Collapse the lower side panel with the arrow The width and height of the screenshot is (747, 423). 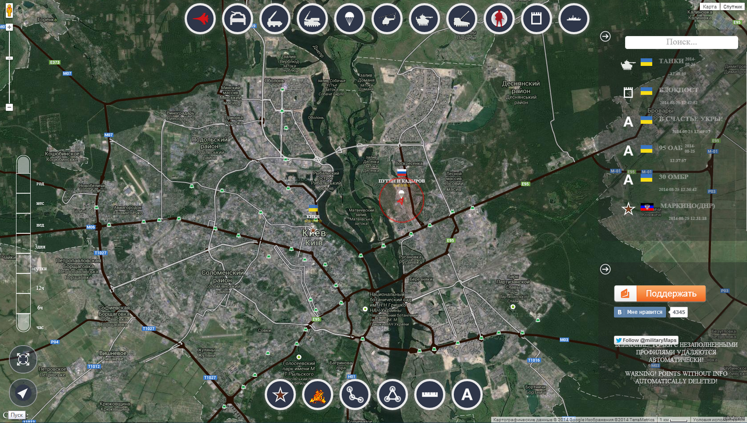pyautogui.click(x=605, y=269)
